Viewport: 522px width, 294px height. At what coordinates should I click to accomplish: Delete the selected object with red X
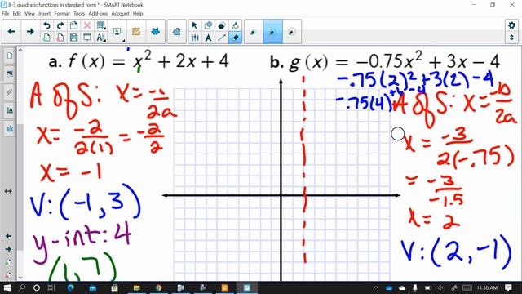(87, 25)
